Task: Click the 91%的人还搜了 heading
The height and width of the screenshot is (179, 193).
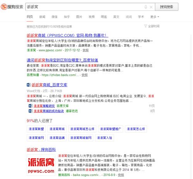Action: click(39, 121)
